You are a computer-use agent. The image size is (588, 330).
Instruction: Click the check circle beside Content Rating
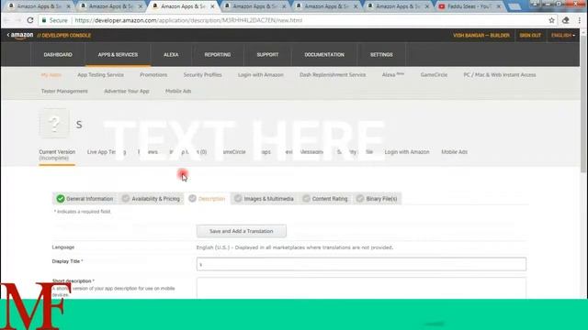(306, 198)
